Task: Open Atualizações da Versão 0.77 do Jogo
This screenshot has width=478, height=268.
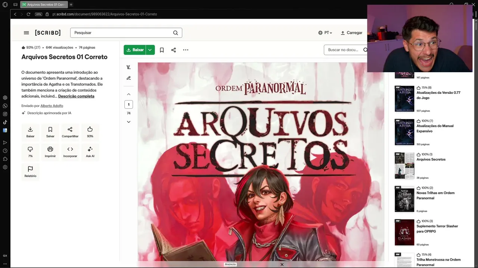Action: (438, 95)
